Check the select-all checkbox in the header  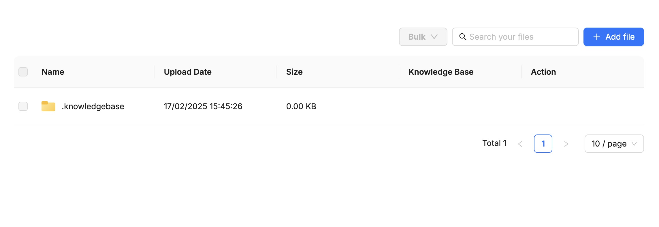tap(23, 72)
